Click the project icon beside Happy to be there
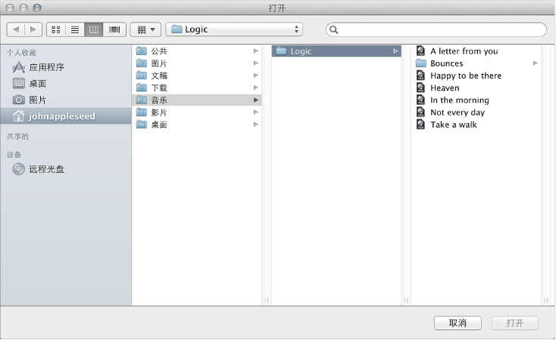The image size is (556, 340). pos(420,76)
